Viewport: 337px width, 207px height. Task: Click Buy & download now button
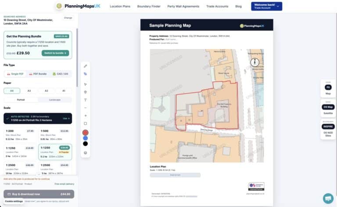[39, 194]
